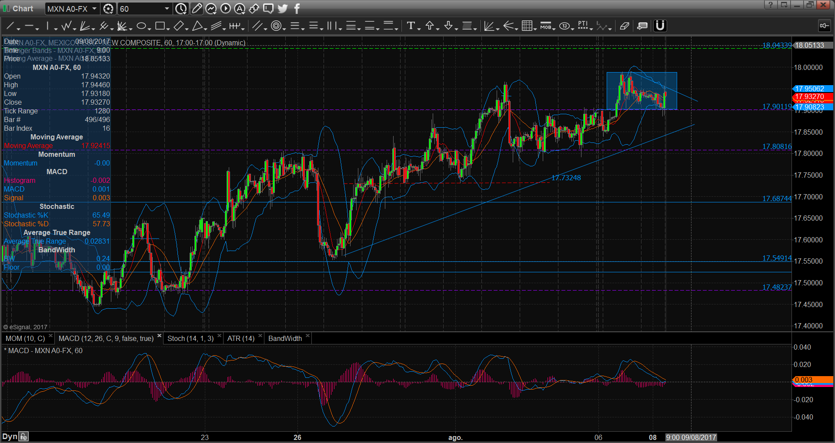Open the time template clock icon
The image size is (835, 443).
pos(181,9)
